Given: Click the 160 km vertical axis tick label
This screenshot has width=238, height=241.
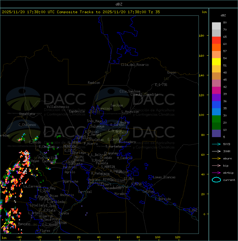Looking at the screenshot, I should 201,56.
